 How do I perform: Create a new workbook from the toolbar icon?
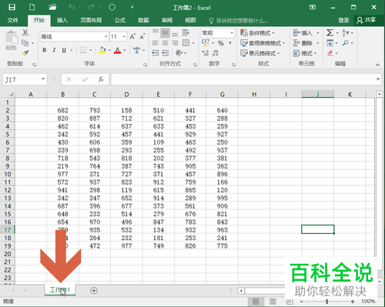[x=32, y=7]
